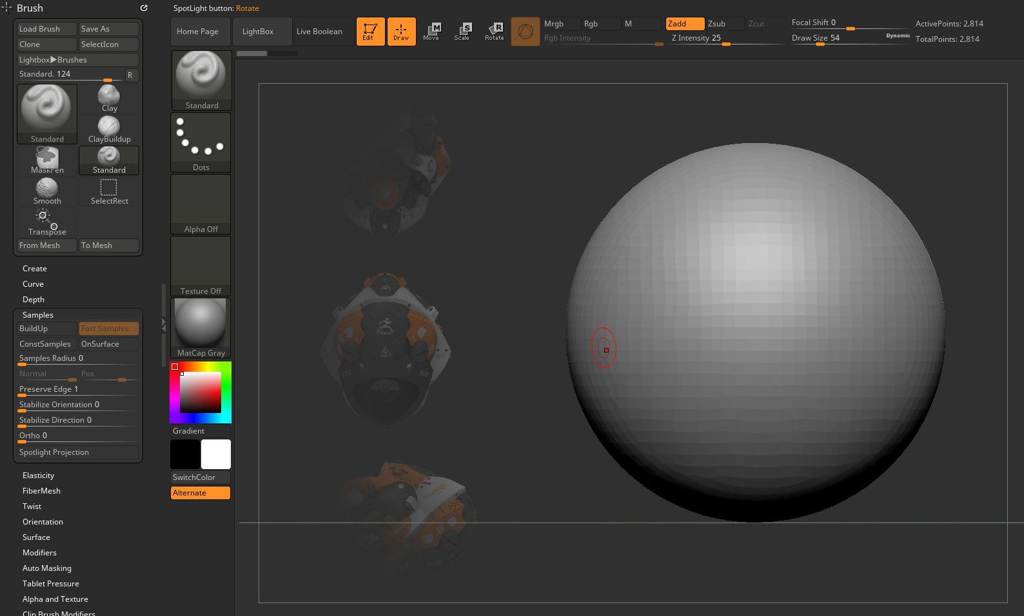The image size is (1024, 616).
Task: Toggle BuildUp option
Action: 47,329
